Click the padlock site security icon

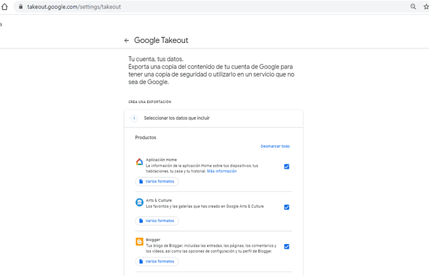click(21, 7)
